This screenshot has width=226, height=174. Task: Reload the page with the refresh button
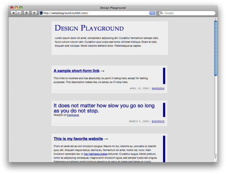(26, 13)
